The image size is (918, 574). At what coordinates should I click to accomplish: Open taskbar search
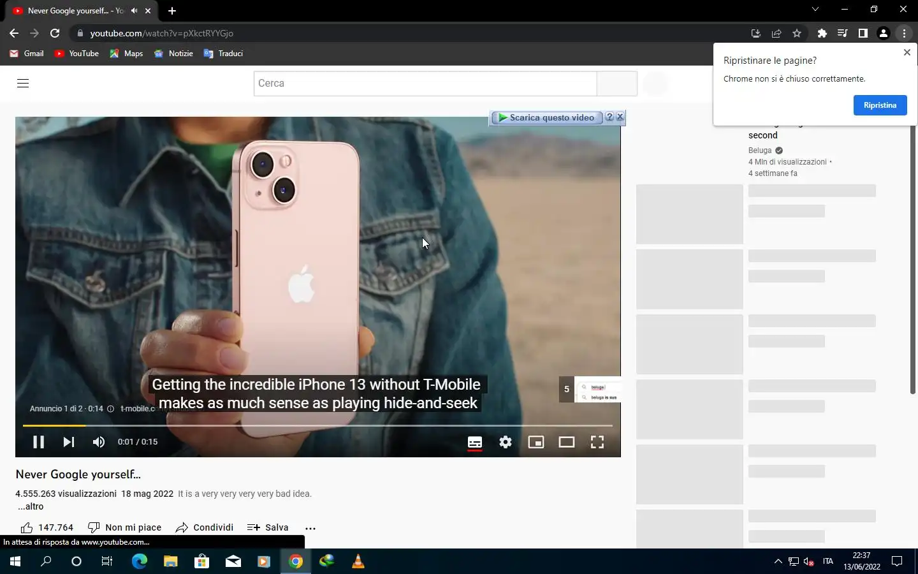46,561
